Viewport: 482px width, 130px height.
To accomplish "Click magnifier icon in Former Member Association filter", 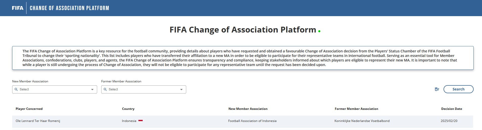I will [x=105, y=89].
